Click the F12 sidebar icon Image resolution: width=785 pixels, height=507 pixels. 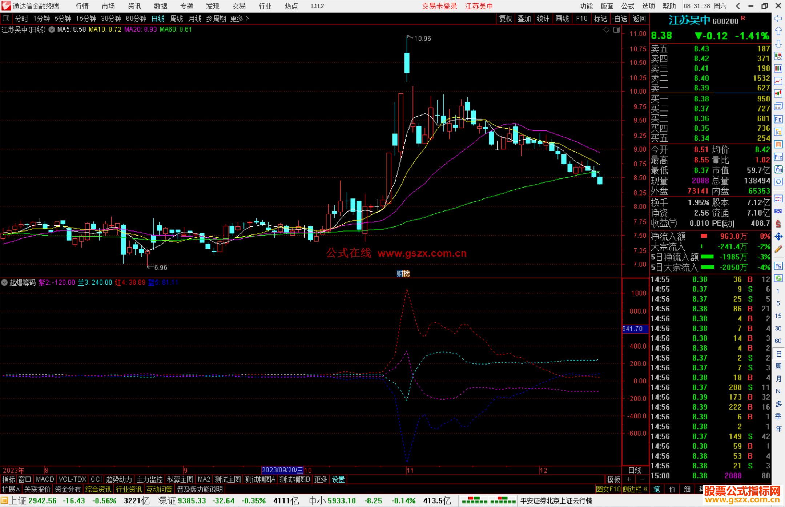pyautogui.click(x=778, y=157)
